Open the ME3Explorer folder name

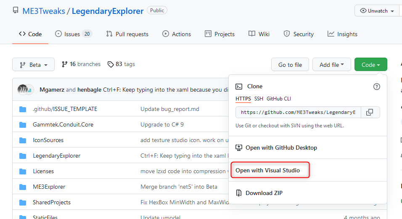point(49,187)
